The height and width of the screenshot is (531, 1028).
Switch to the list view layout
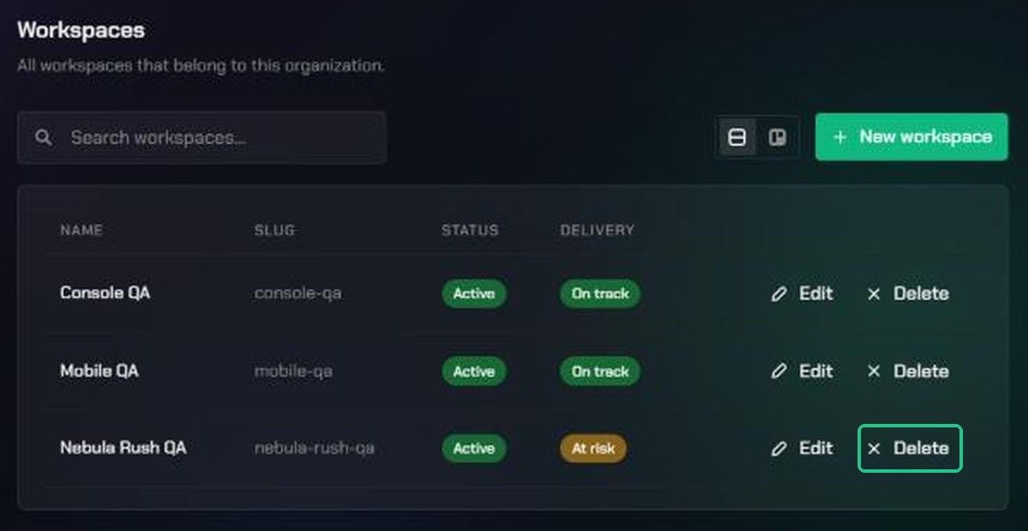tap(737, 137)
